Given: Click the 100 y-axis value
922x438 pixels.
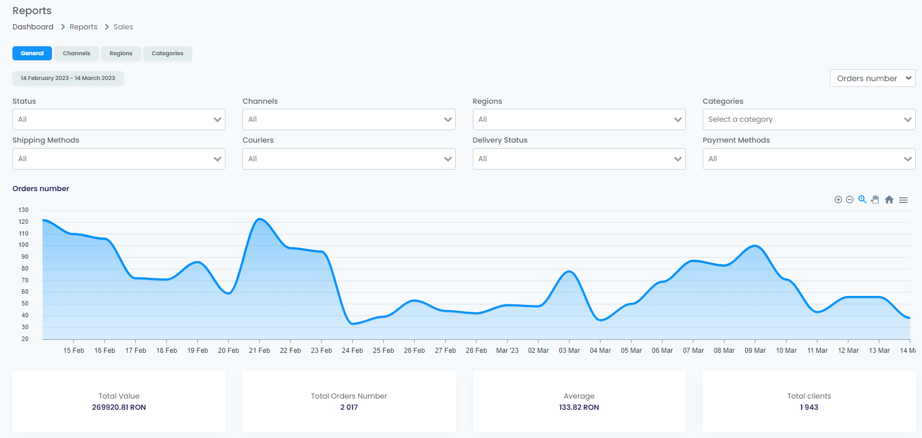Looking at the screenshot, I should [23, 245].
